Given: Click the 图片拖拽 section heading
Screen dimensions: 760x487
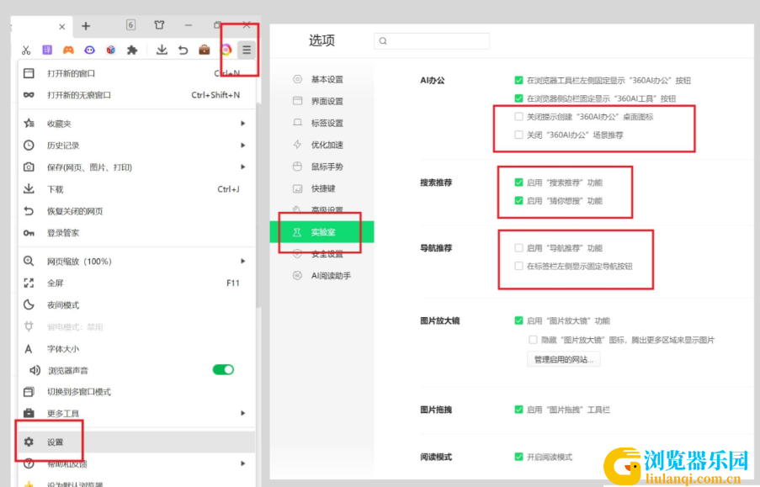Looking at the screenshot, I should (x=436, y=410).
